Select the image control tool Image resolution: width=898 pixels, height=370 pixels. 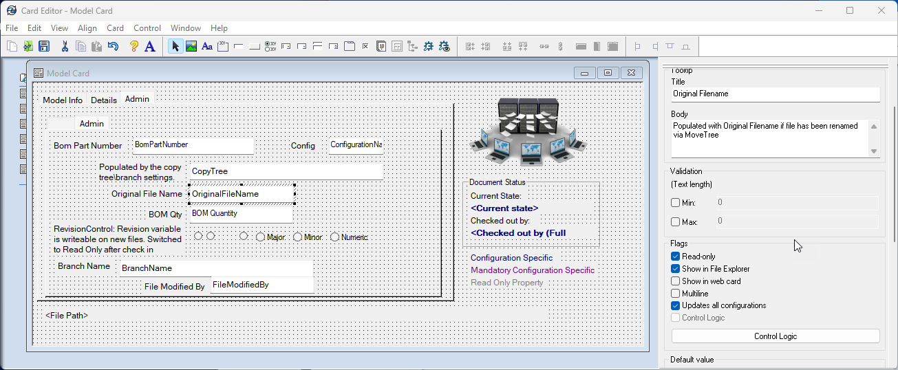[x=191, y=47]
